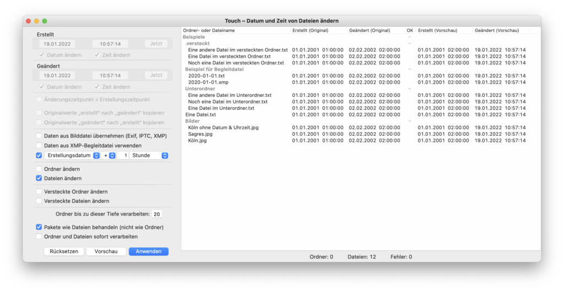This screenshot has width=564, height=292.
Task: Click the Vorschau button
Action: (x=106, y=251)
